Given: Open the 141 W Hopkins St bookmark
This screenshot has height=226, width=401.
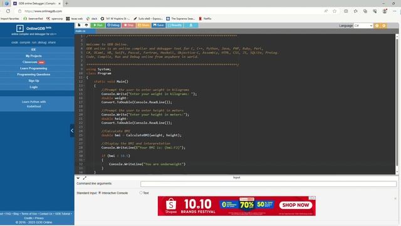Looking at the screenshot, I should point(115,19).
